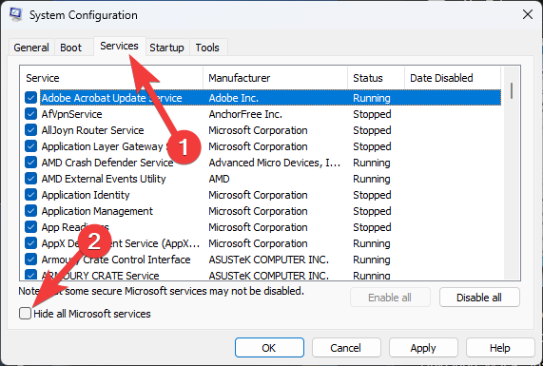Uncheck AMD Crash Defender Service
Screen dimensions: 543x366
30,163
